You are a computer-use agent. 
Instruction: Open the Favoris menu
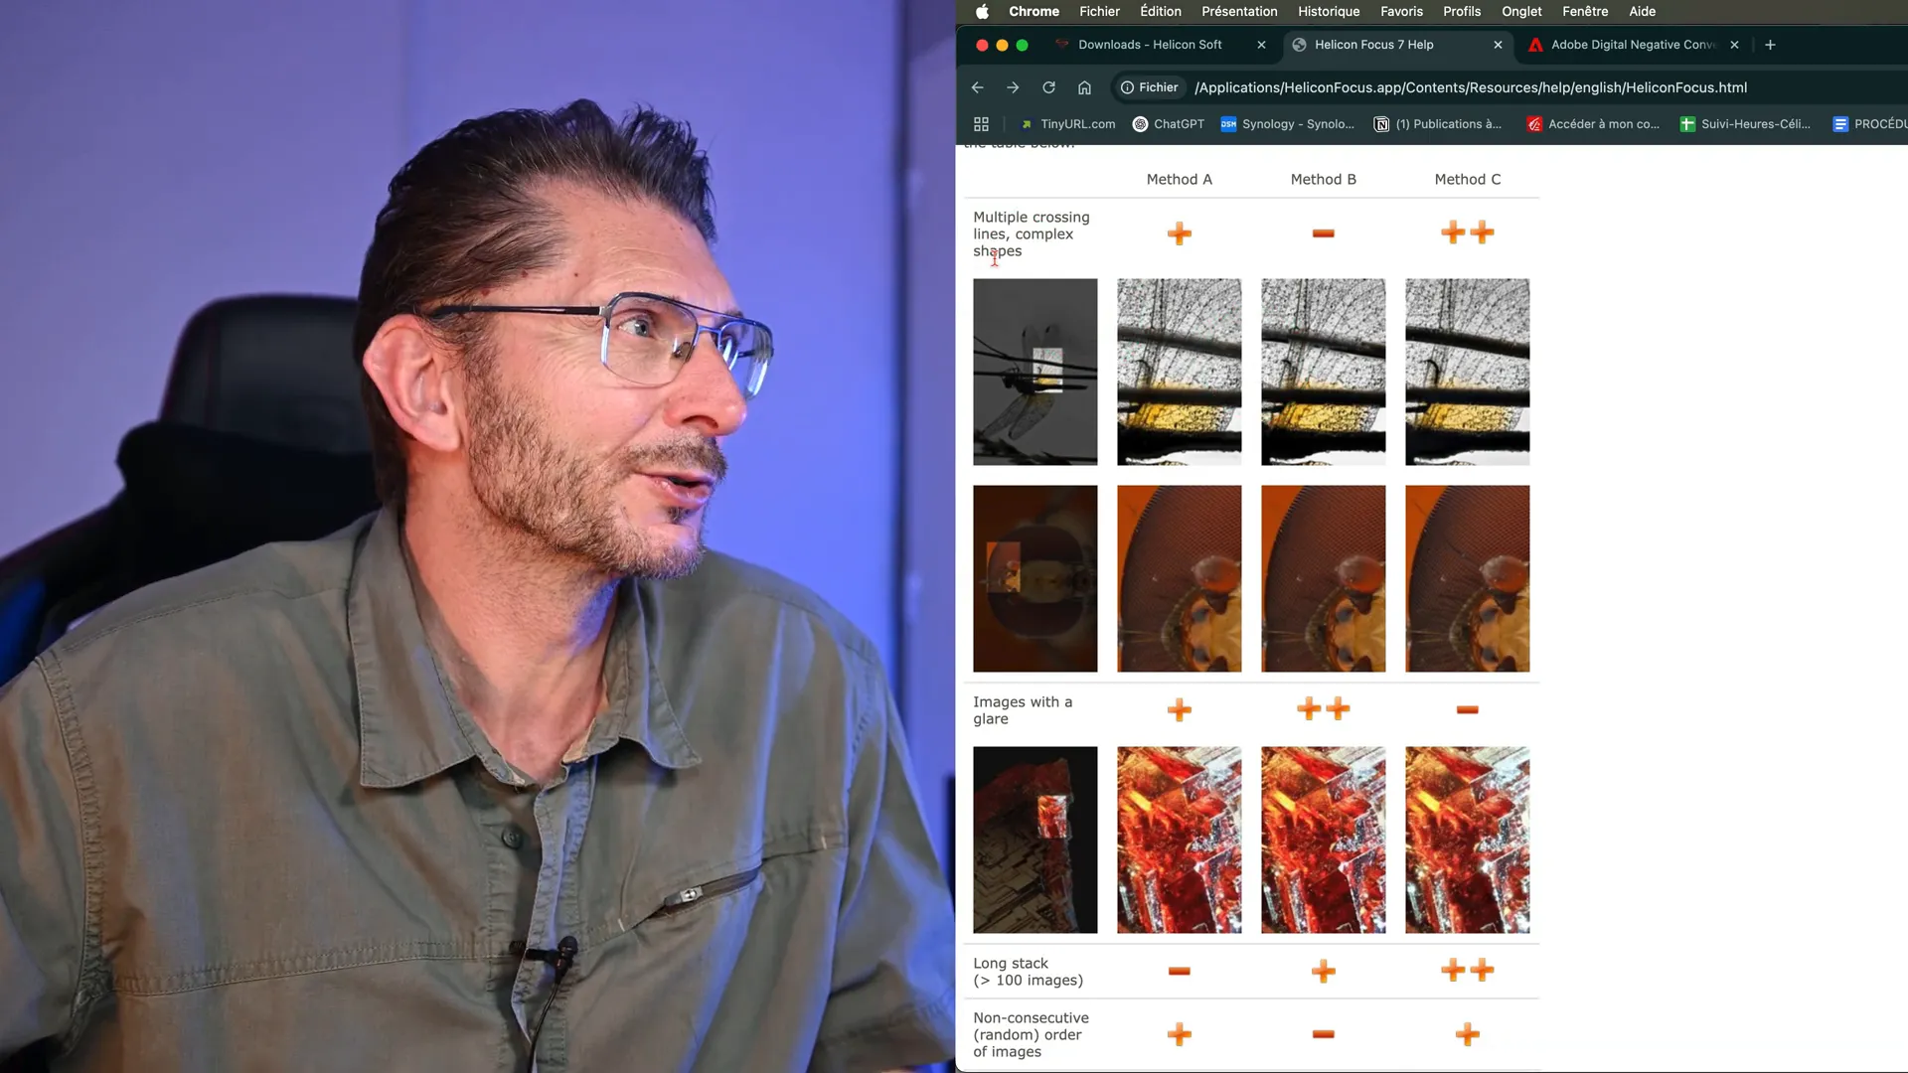(1401, 12)
